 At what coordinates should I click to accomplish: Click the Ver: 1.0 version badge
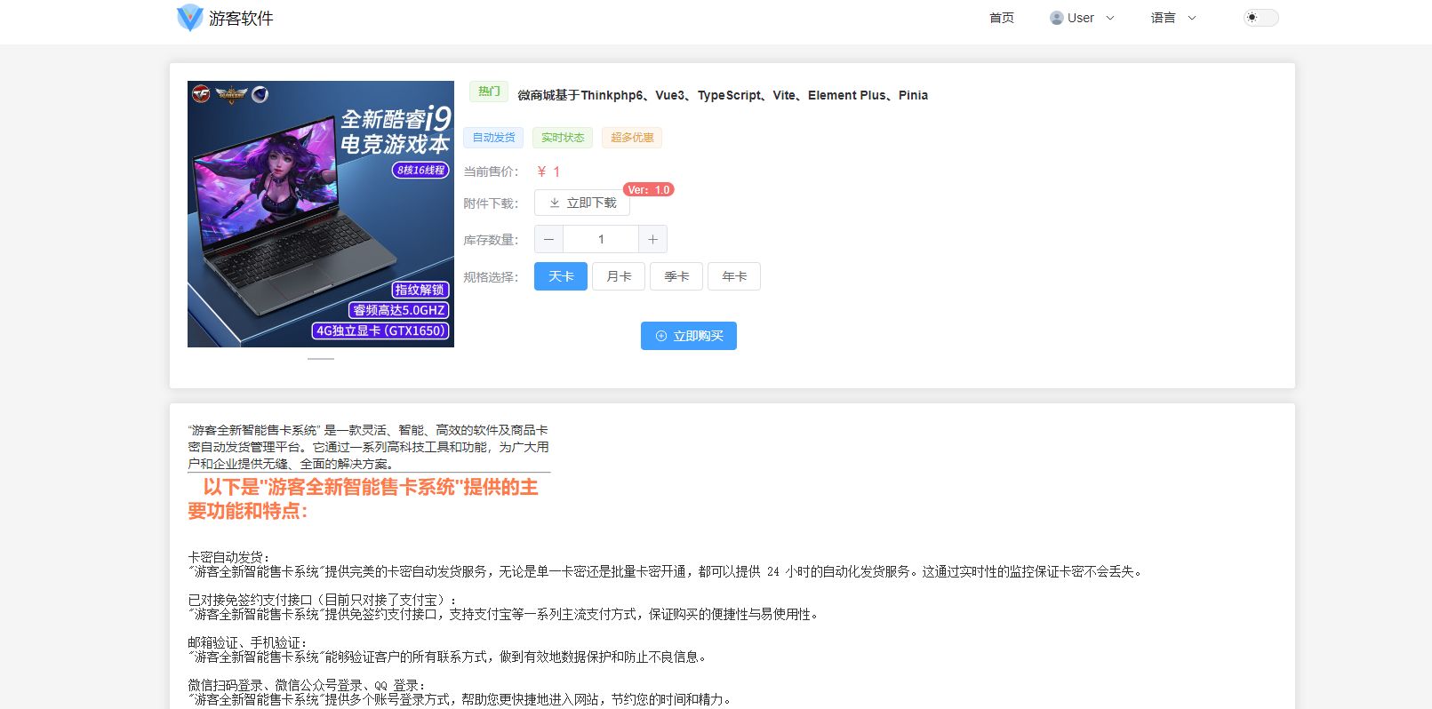pos(649,189)
